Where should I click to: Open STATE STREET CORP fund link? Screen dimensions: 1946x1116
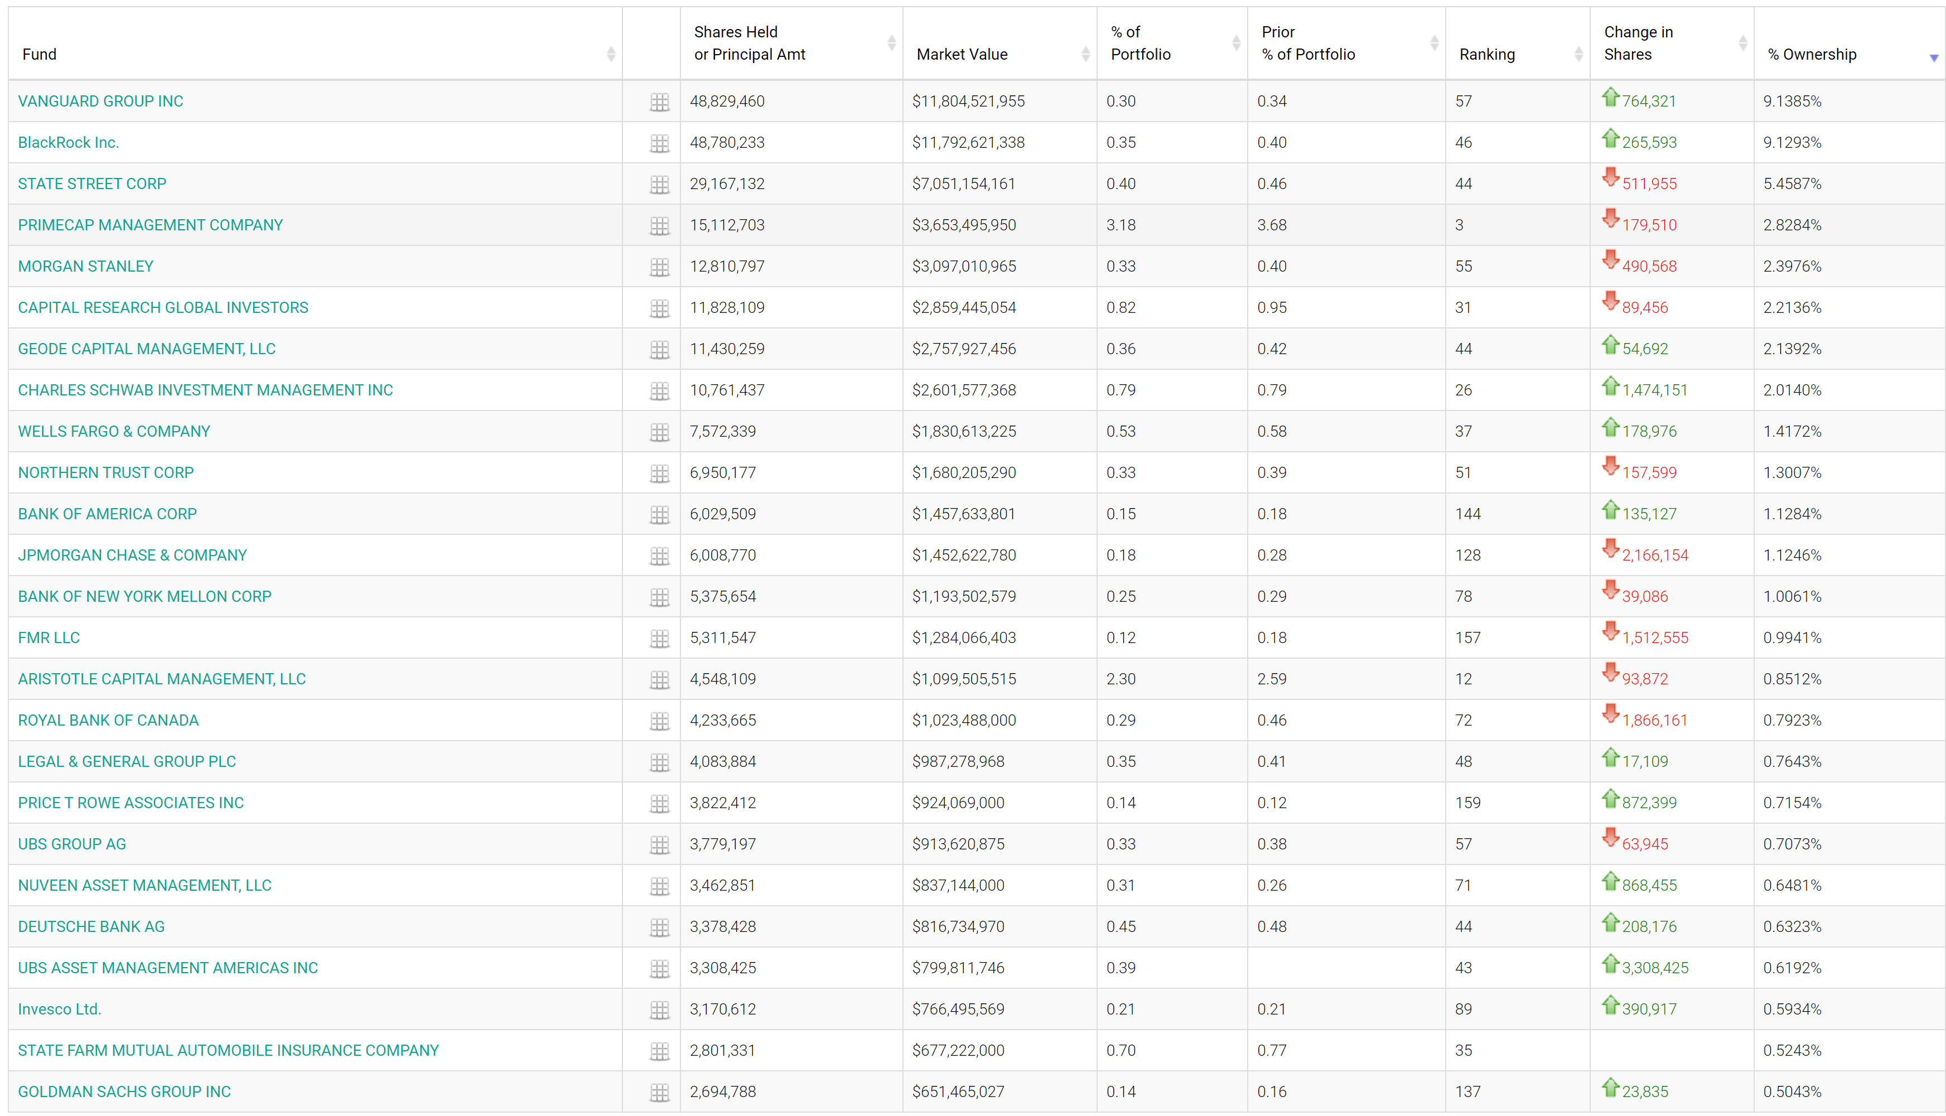(x=92, y=184)
